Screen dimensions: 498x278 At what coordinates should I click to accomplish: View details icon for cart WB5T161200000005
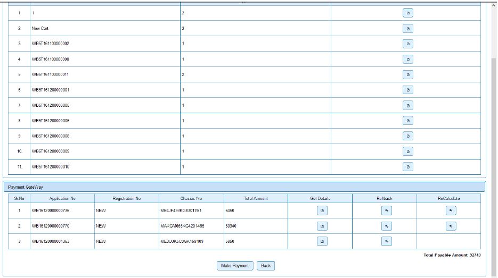[408, 105]
